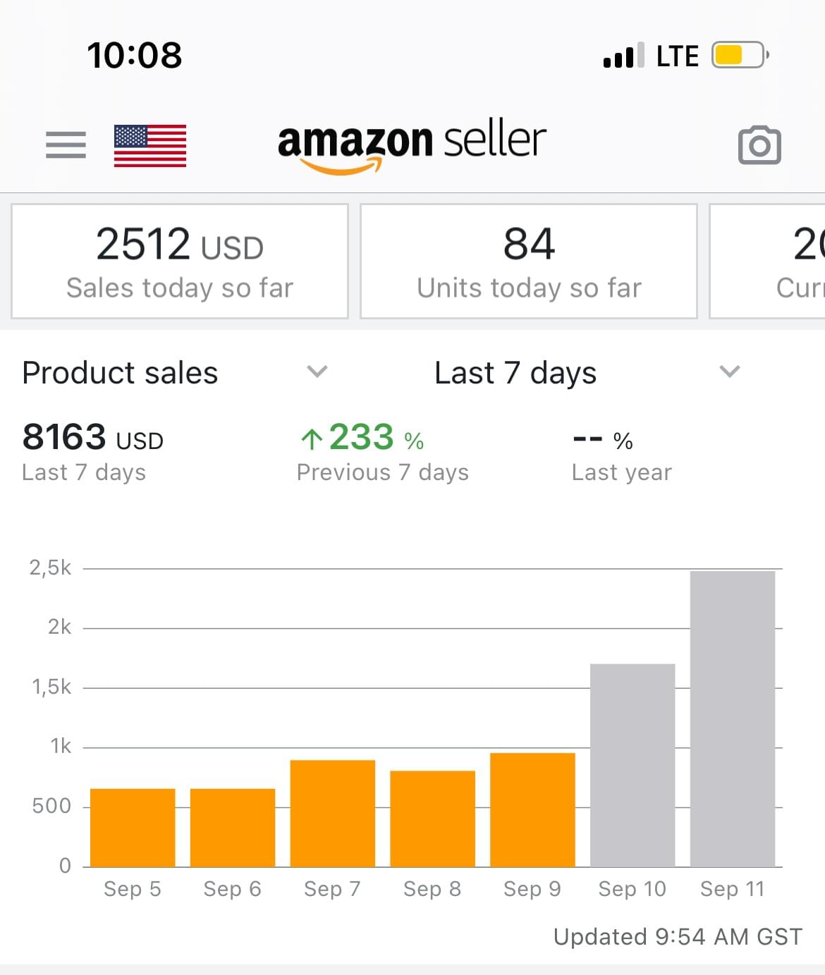Select the orange Sep 9 bar
825x975 pixels.
[532, 809]
